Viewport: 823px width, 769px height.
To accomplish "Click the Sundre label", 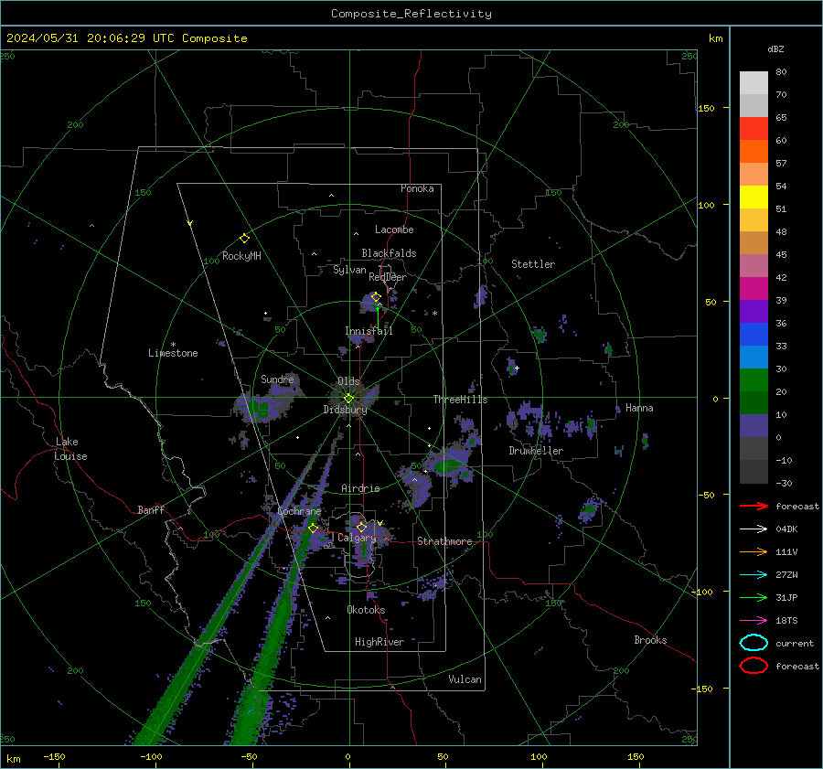I will [x=277, y=379].
